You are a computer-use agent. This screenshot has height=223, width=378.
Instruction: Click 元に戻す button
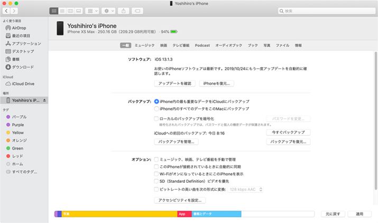(x=333, y=214)
